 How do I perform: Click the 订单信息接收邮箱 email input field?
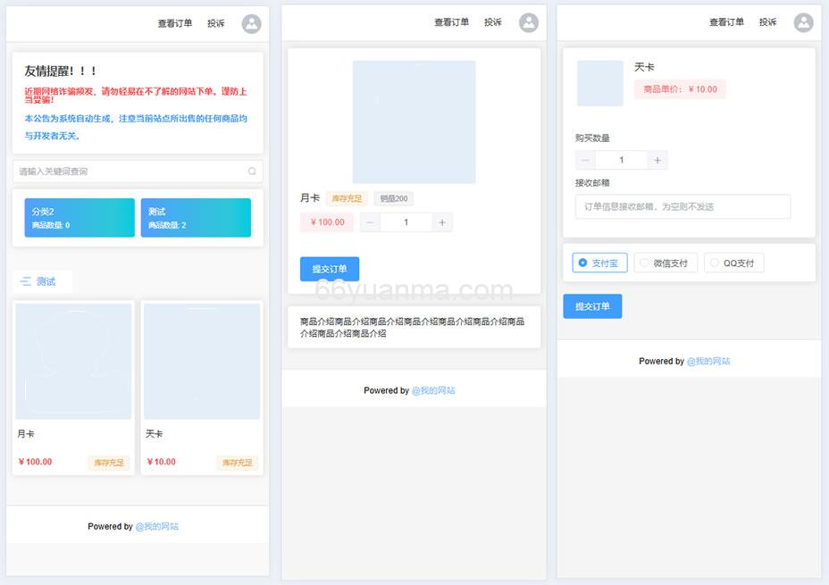click(682, 206)
